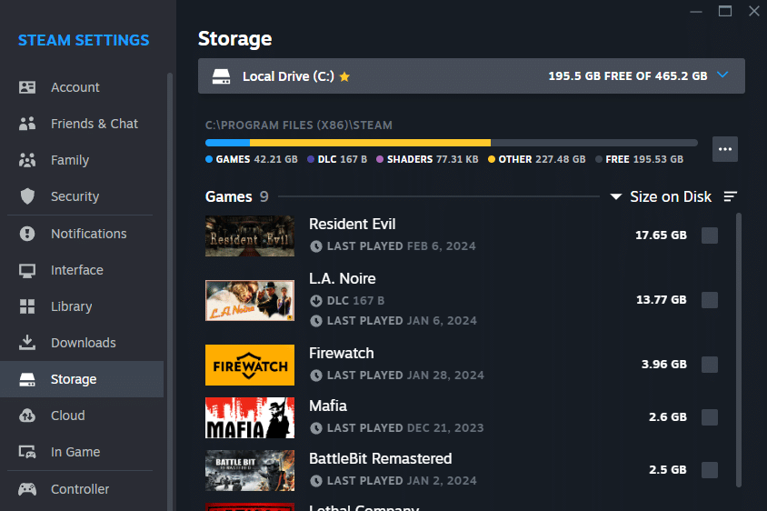Select the Storage sidebar entry

82,379
